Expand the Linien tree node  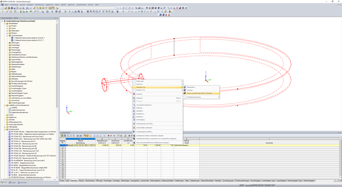tap(7, 28)
